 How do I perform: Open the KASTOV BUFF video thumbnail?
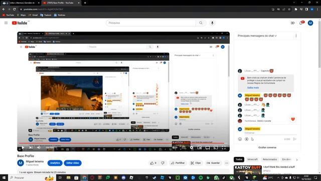tap(248, 170)
